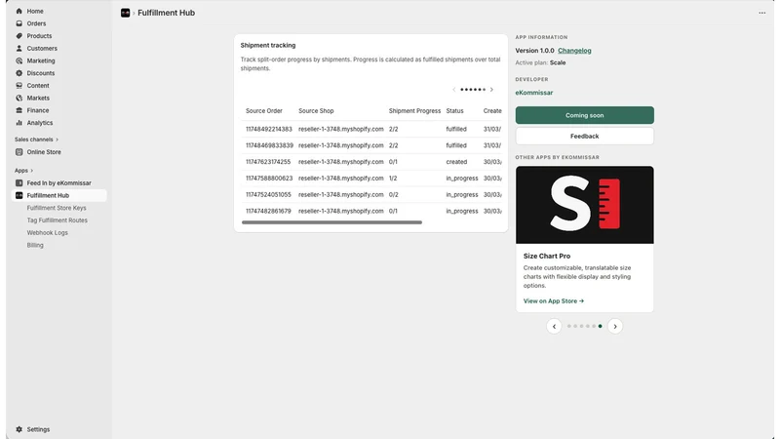Open the three-dot more actions menu
The image size is (780, 439).
[762, 13]
